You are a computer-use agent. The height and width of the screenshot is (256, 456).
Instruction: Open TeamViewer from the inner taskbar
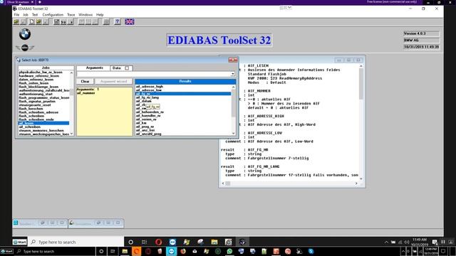click(x=172, y=242)
